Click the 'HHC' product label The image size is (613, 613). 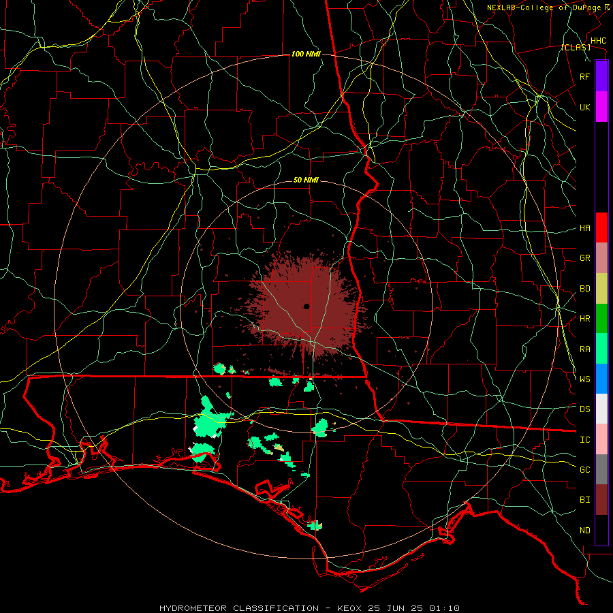pos(598,41)
